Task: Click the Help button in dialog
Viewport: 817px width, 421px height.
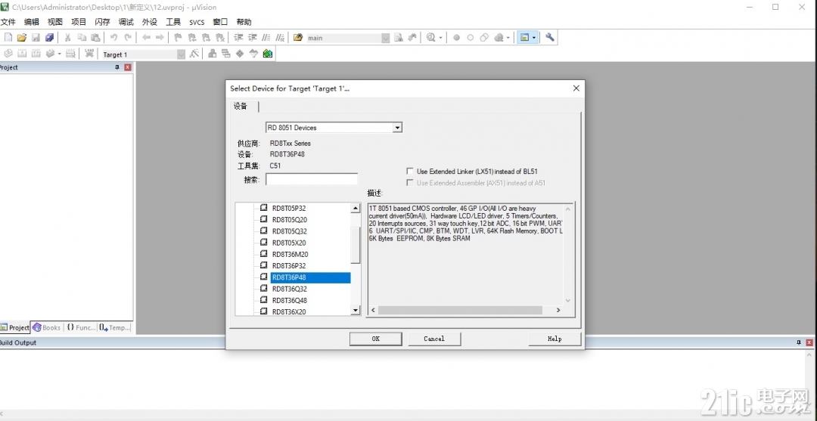Action: coord(555,339)
